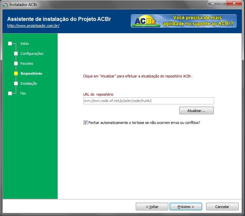Screen dimensions: 245x216
Task: Click the white Início step marker
Action: pyautogui.click(x=10, y=44)
